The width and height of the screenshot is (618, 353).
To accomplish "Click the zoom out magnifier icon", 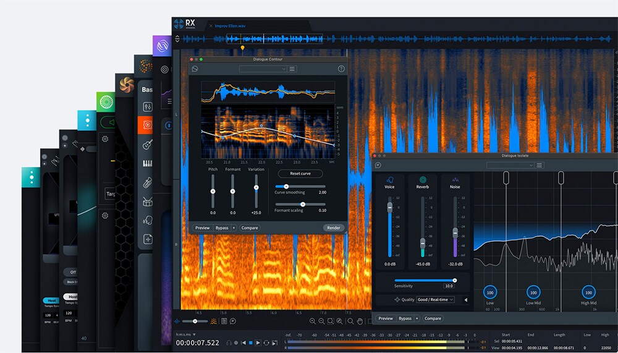I will [321, 321].
